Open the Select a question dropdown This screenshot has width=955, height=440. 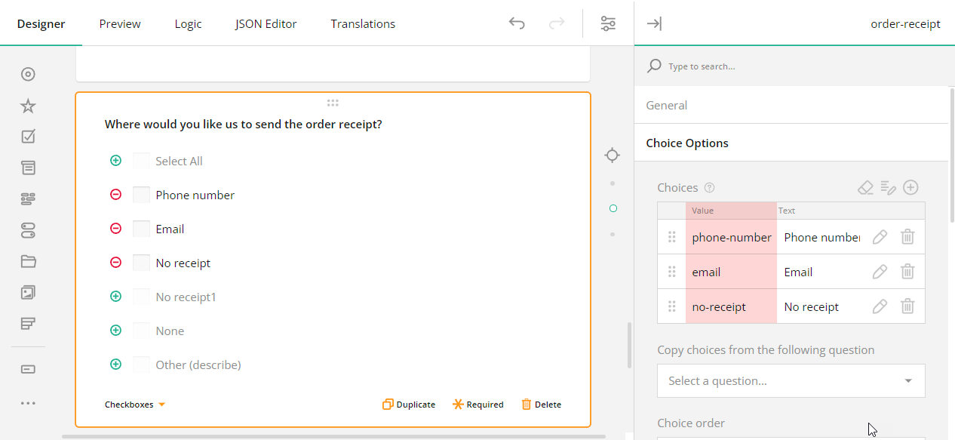coord(791,380)
